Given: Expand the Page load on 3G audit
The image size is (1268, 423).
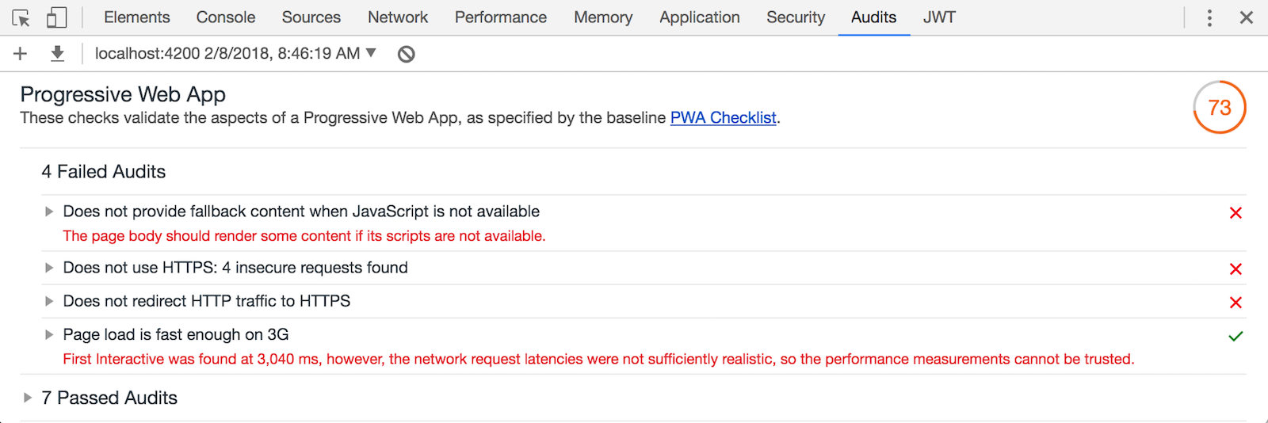Looking at the screenshot, I should [x=49, y=334].
